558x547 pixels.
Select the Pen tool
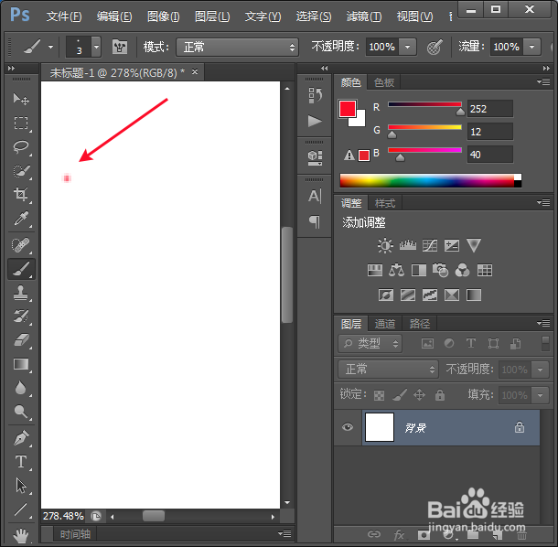(x=21, y=438)
